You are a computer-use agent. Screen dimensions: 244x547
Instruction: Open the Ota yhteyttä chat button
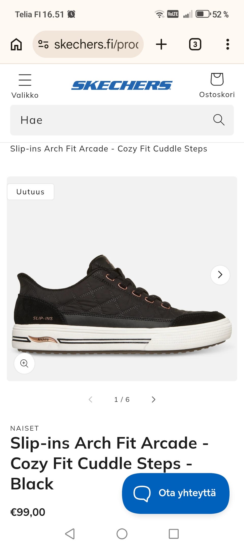pos(176,493)
